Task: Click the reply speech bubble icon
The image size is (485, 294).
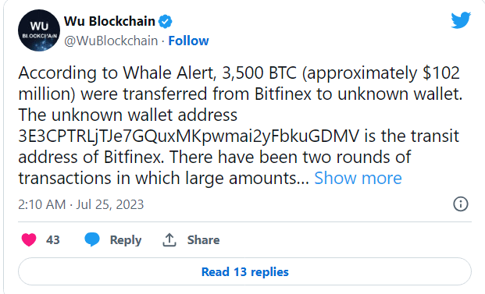Action: pyautogui.click(x=92, y=239)
